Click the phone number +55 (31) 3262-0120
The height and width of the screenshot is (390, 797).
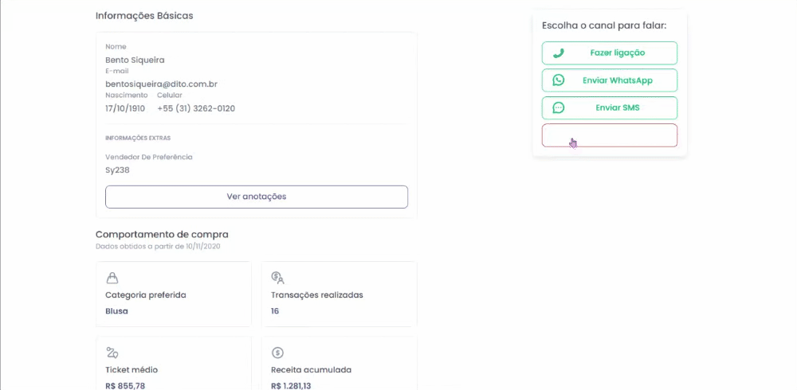coord(196,109)
